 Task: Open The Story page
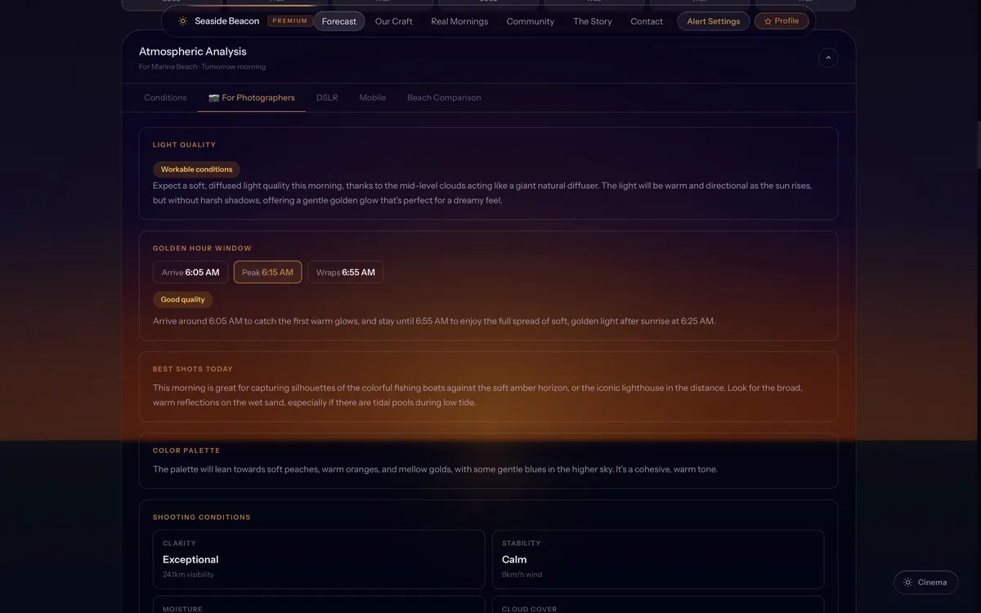[592, 21]
